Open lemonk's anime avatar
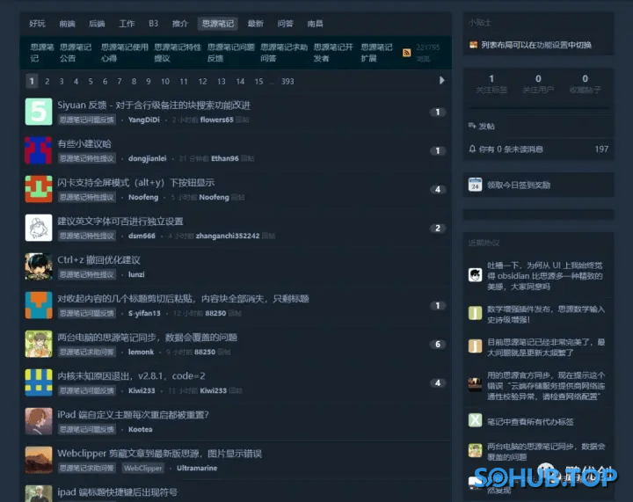 click(39, 344)
